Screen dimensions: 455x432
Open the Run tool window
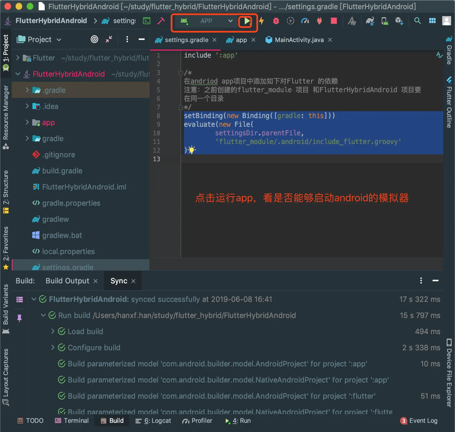click(x=238, y=421)
